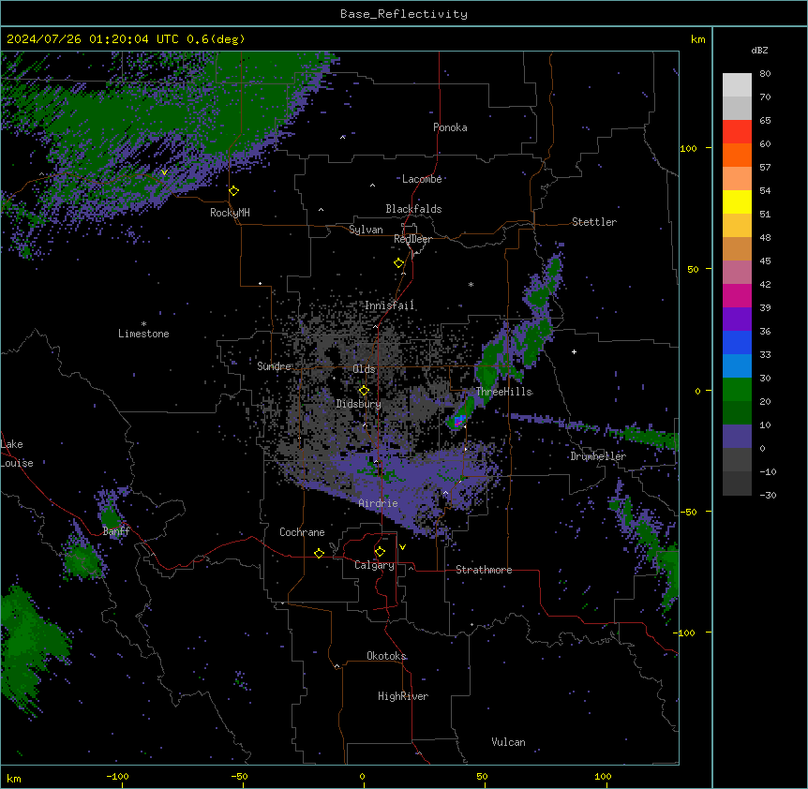Click the -30 value on the dBZ scale
This screenshot has width=808, height=789.
[x=768, y=496]
